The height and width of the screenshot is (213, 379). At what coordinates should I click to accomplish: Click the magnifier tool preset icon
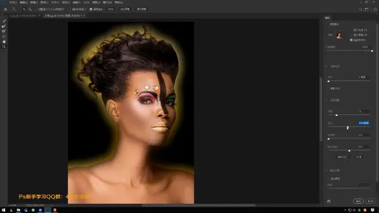tap(14, 9)
